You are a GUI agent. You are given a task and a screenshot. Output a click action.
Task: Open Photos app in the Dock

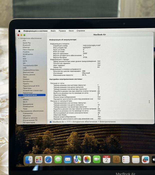pos(87,159)
